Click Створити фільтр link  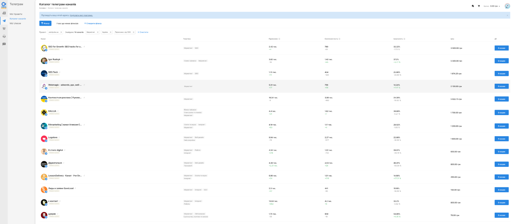pos(93,23)
